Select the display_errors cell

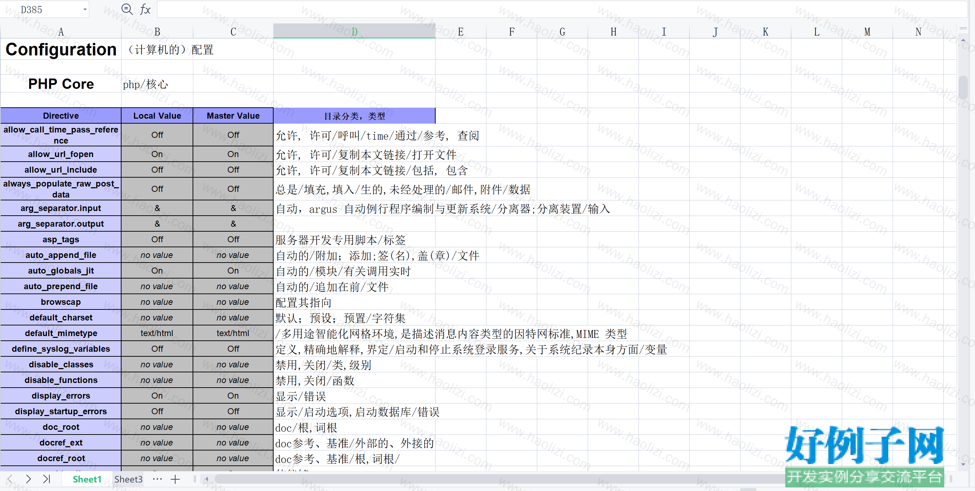click(60, 395)
